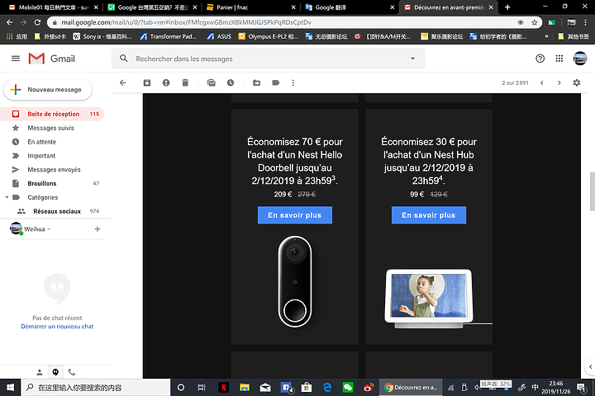Mark the message as unread

[212, 82]
